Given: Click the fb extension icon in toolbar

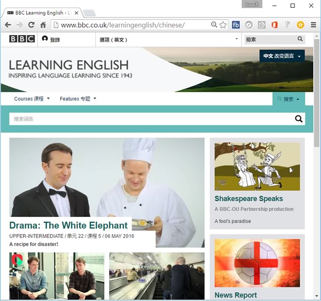Looking at the screenshot, I should point(236,25).
